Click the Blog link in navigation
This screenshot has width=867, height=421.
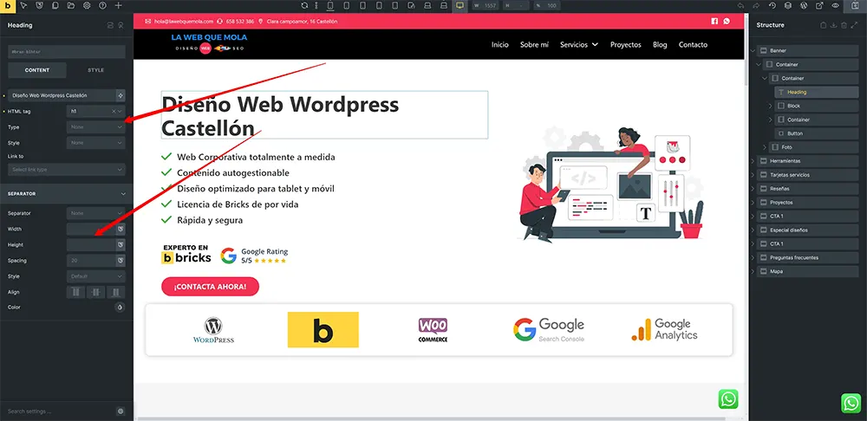click(660, 45)
